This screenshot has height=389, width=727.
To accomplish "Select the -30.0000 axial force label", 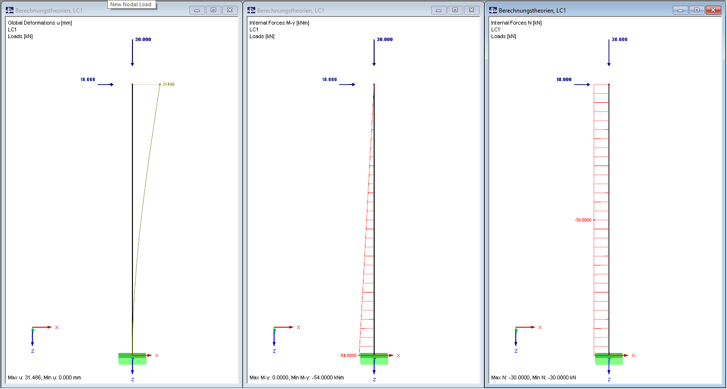I will [x=583, y=220].
